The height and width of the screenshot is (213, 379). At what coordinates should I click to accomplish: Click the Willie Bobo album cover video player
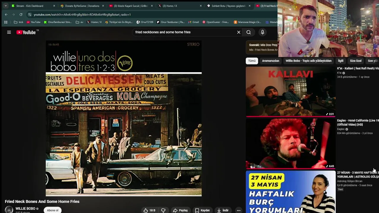[x=123, y=118]
